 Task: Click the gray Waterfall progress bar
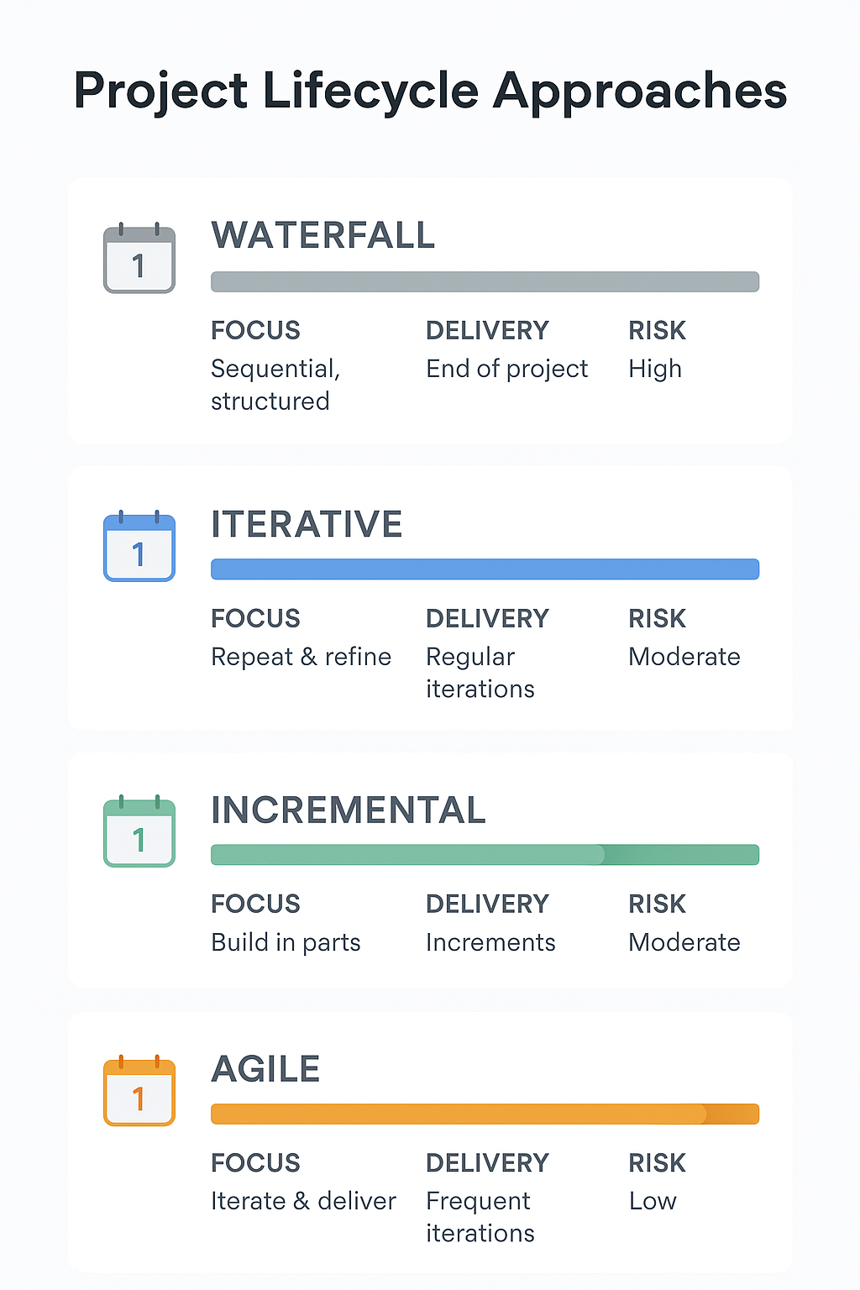click(485, 282)
